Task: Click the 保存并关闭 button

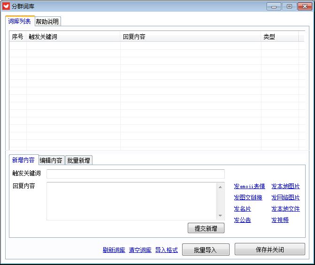Action: coord(270,249)
